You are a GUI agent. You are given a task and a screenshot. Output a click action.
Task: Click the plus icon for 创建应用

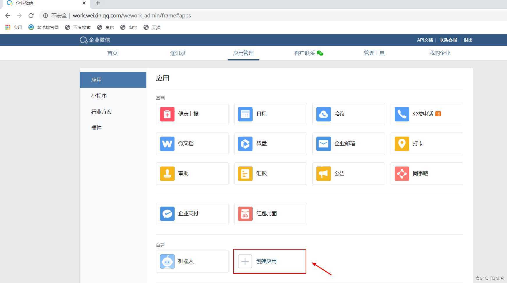pos(245,261)
